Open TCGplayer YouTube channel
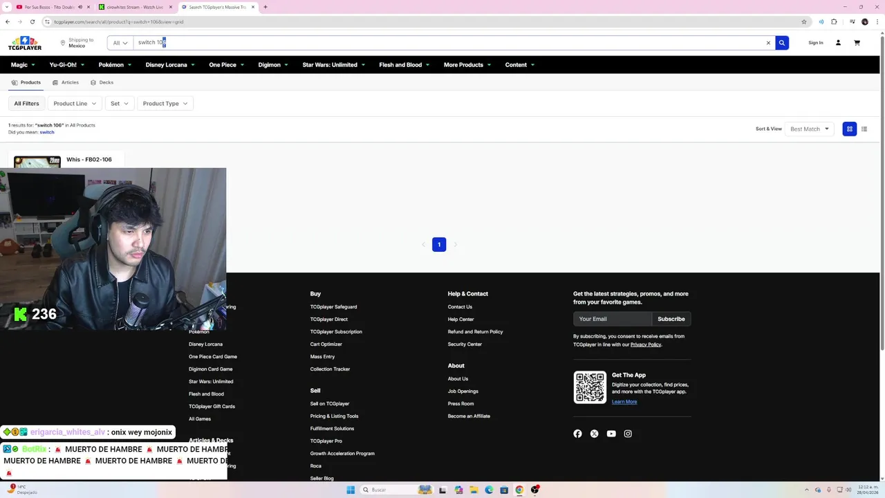The width and height of the screenshot is (885, 498). tap(611, 434)
